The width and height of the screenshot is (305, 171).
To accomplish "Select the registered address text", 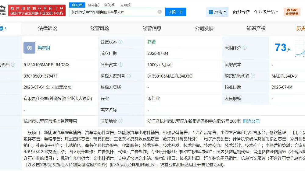I will pyautogui.click(x=194, y=121).
